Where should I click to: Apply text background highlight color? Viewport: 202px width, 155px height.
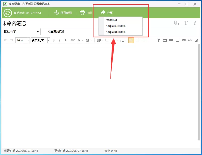coord(87,40)
